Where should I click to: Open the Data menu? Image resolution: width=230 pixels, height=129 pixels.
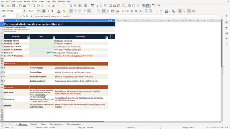48,1
